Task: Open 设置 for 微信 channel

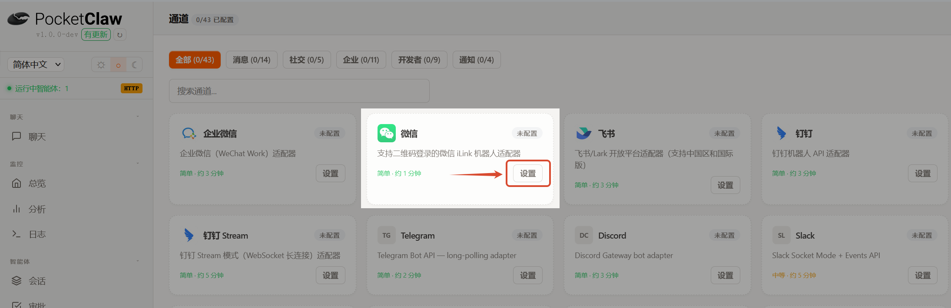Action: [528, 174]
